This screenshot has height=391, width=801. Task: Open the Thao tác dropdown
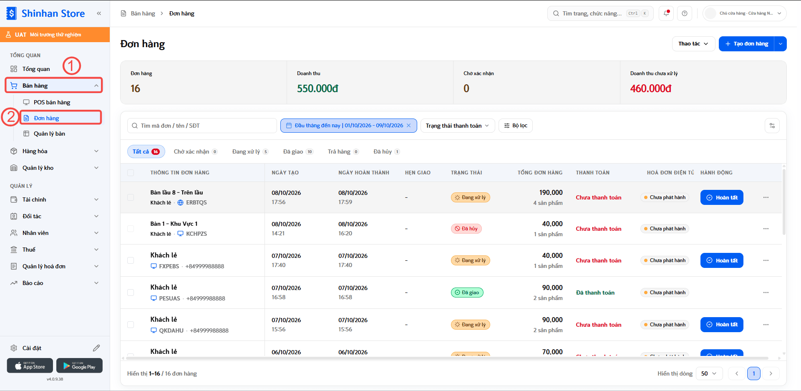pyautogui.click(x=693, y=44)
